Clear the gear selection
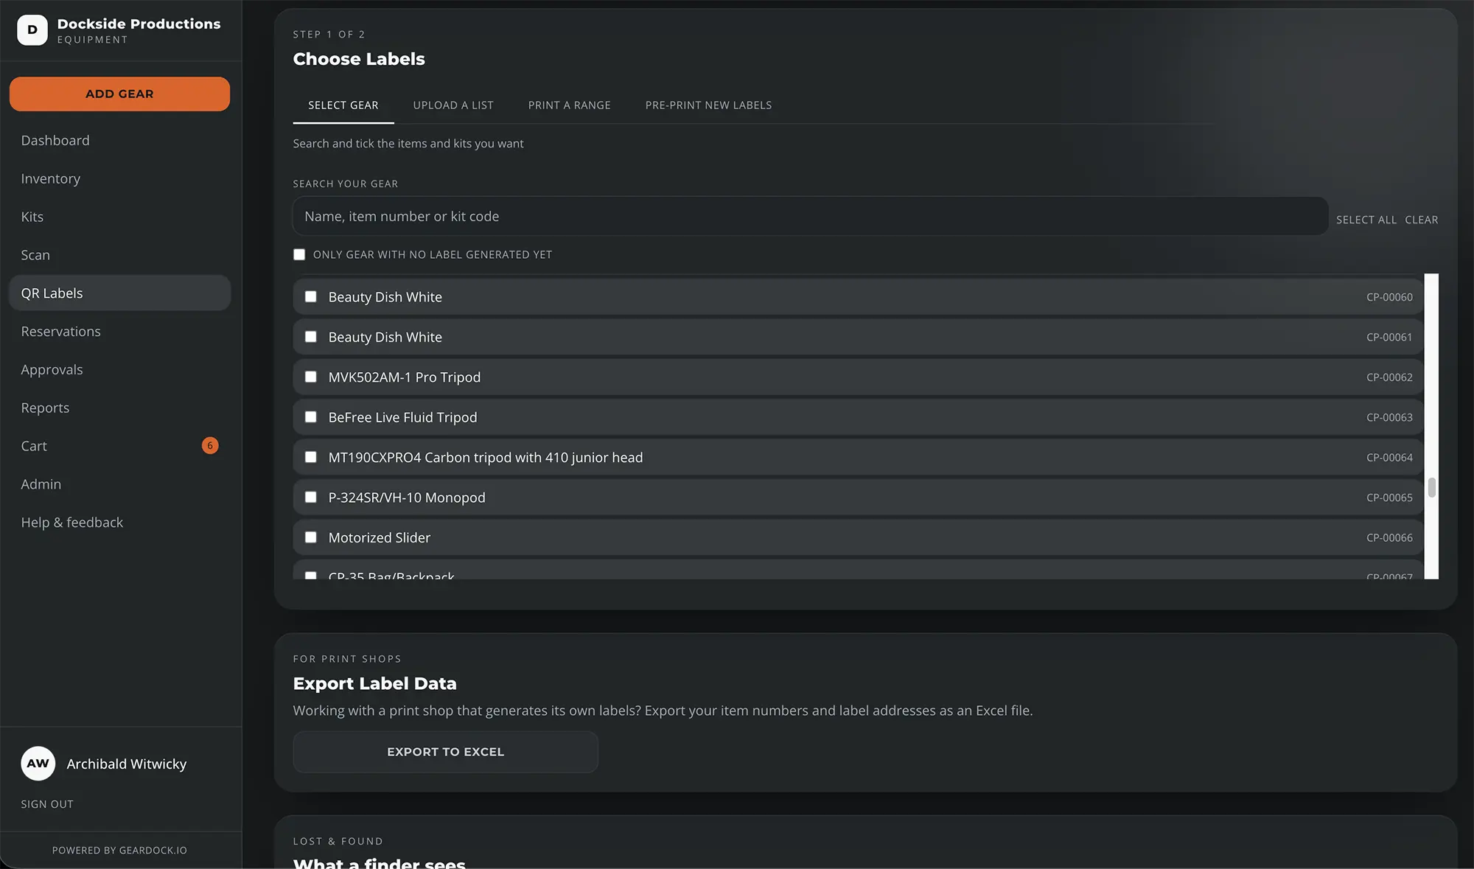 click(x=1422, y=220)
